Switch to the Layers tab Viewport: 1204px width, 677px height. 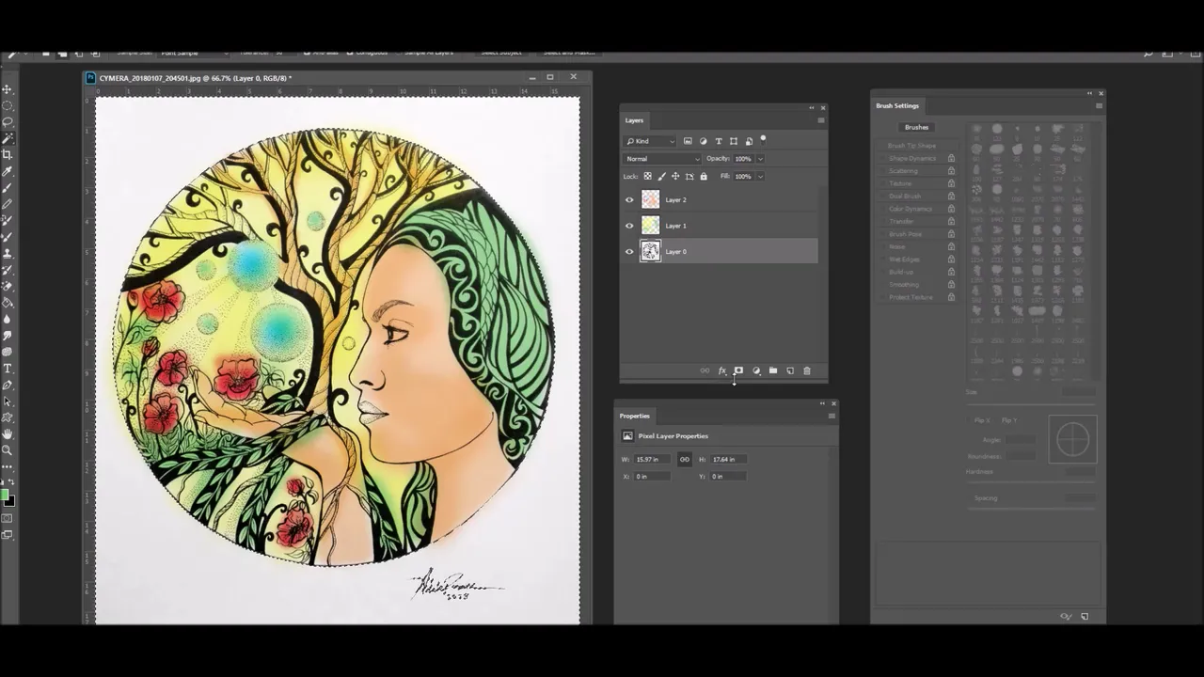(x=634, y=120)
